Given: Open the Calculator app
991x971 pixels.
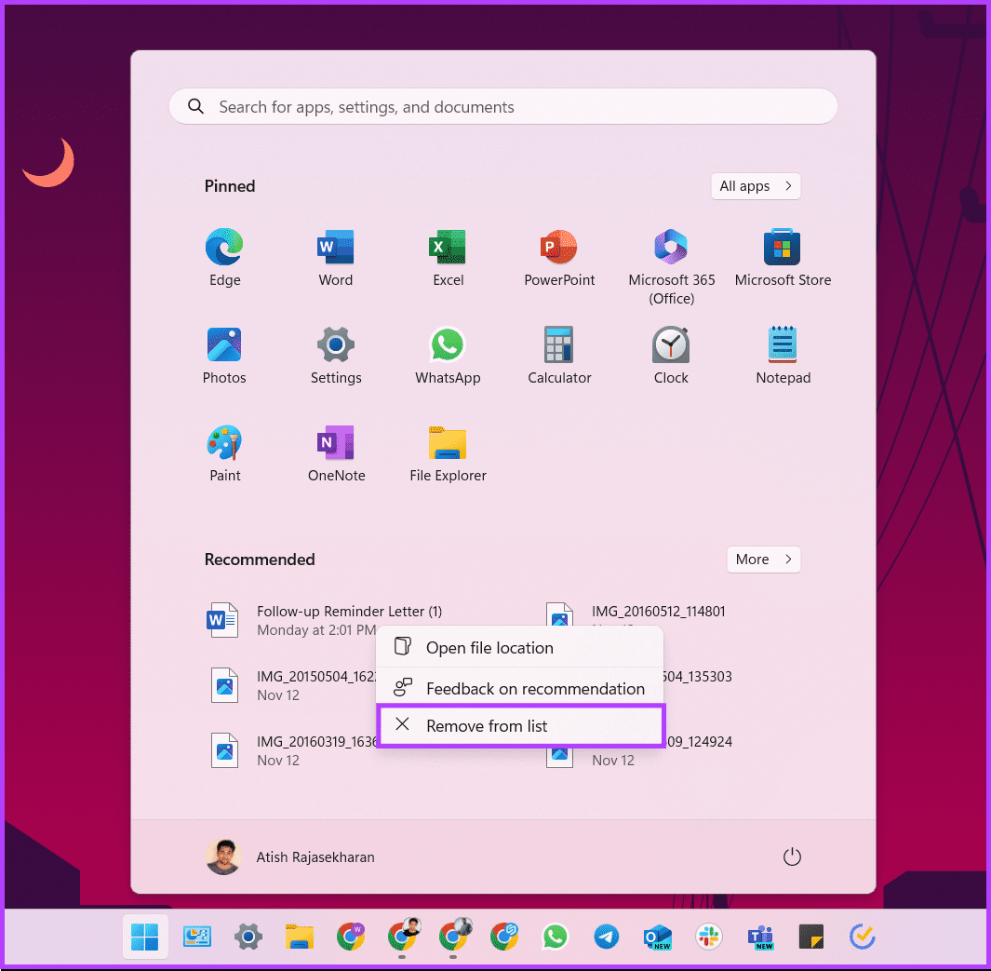Looking at the screenshot, I should pyautogui.click(x=559, y=356).
